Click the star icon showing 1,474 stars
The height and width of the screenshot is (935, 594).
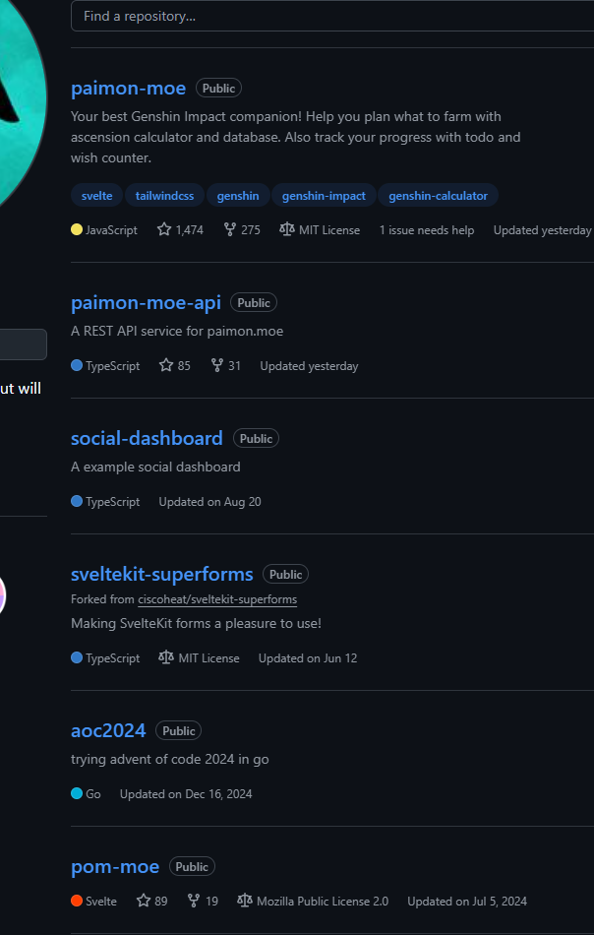tap(164, 229)
